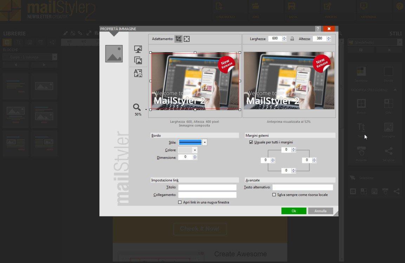Enable Salva sempre come risorsa locale

pyautogui.click(x=274, y=195)
